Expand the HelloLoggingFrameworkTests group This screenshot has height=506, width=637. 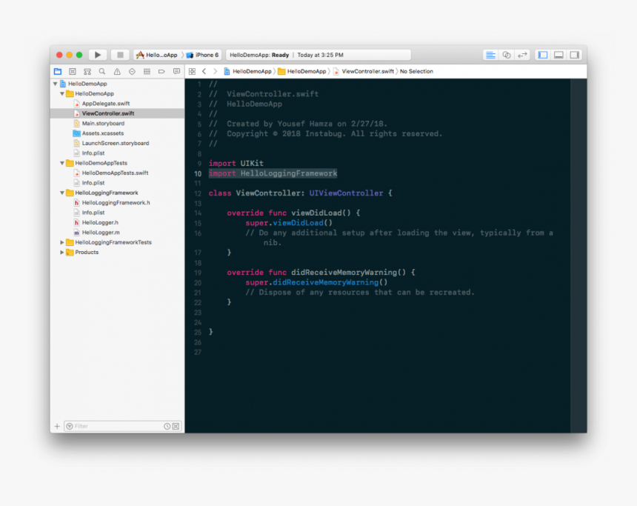click(62, 242)
